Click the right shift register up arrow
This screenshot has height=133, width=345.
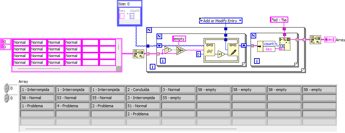[x=244, y=46]
